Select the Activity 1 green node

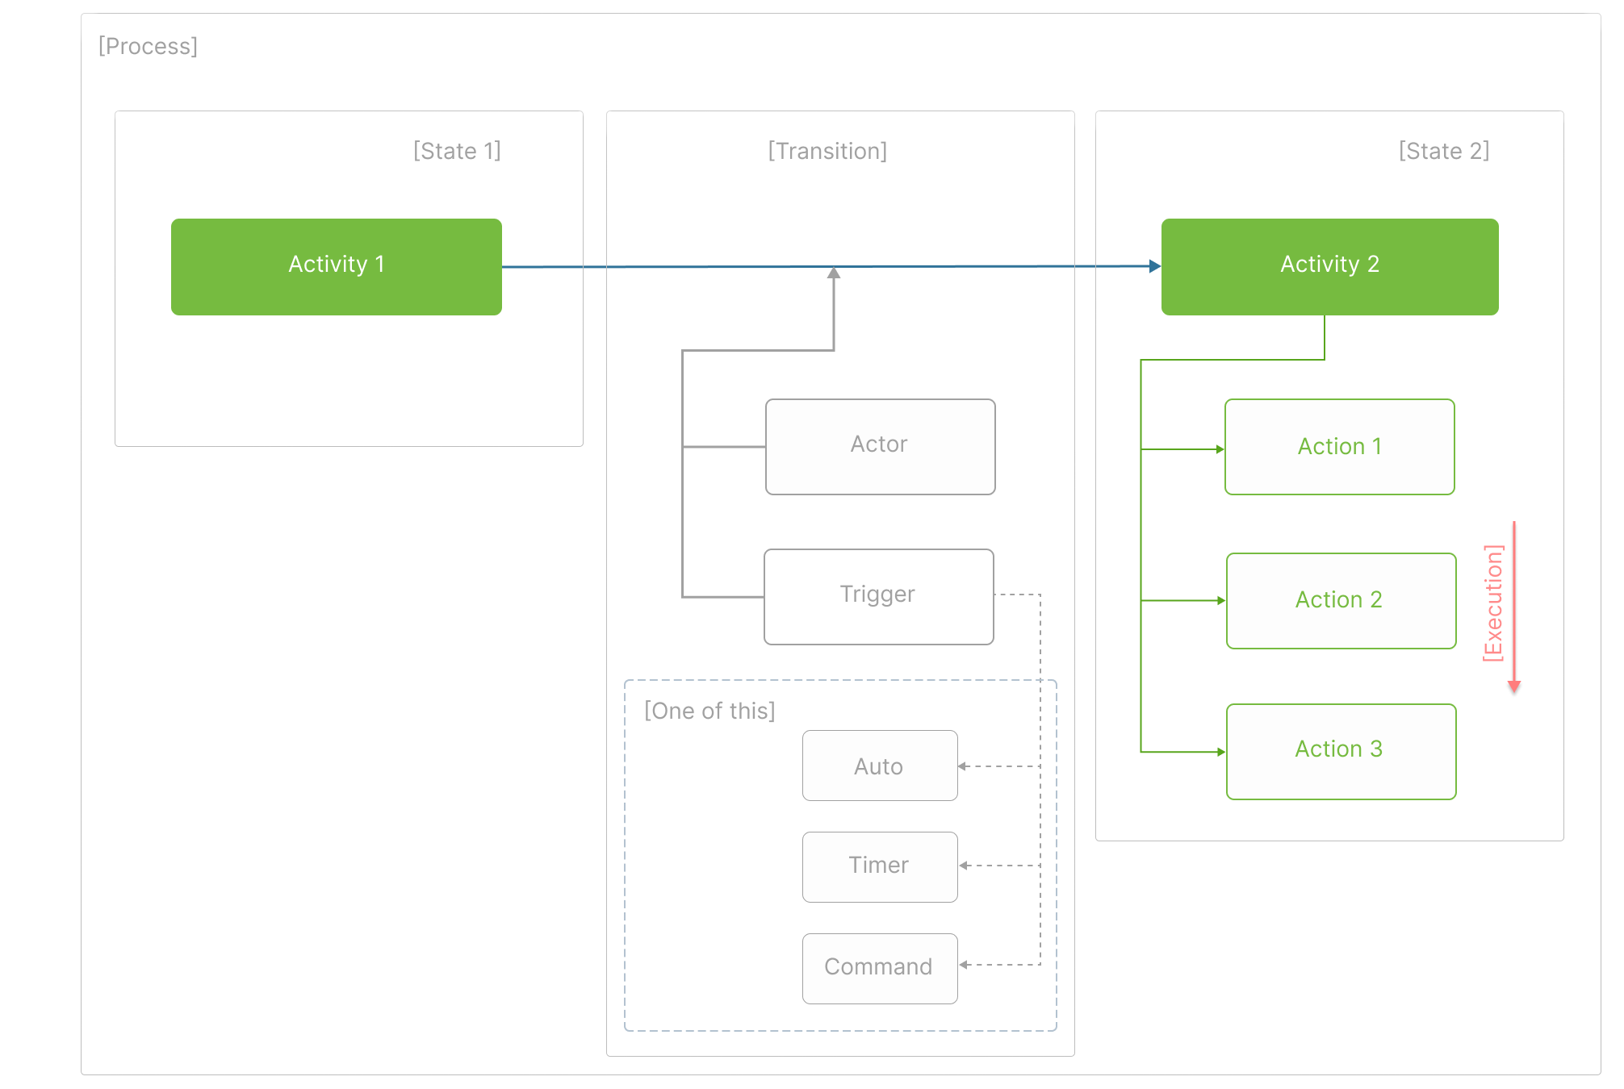point(337,266)
